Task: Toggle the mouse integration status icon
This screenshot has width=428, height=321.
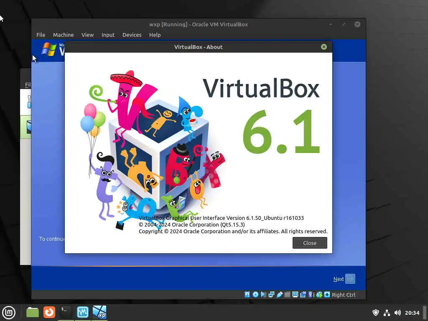Action: pyautogui.click(x=319, y=295)
